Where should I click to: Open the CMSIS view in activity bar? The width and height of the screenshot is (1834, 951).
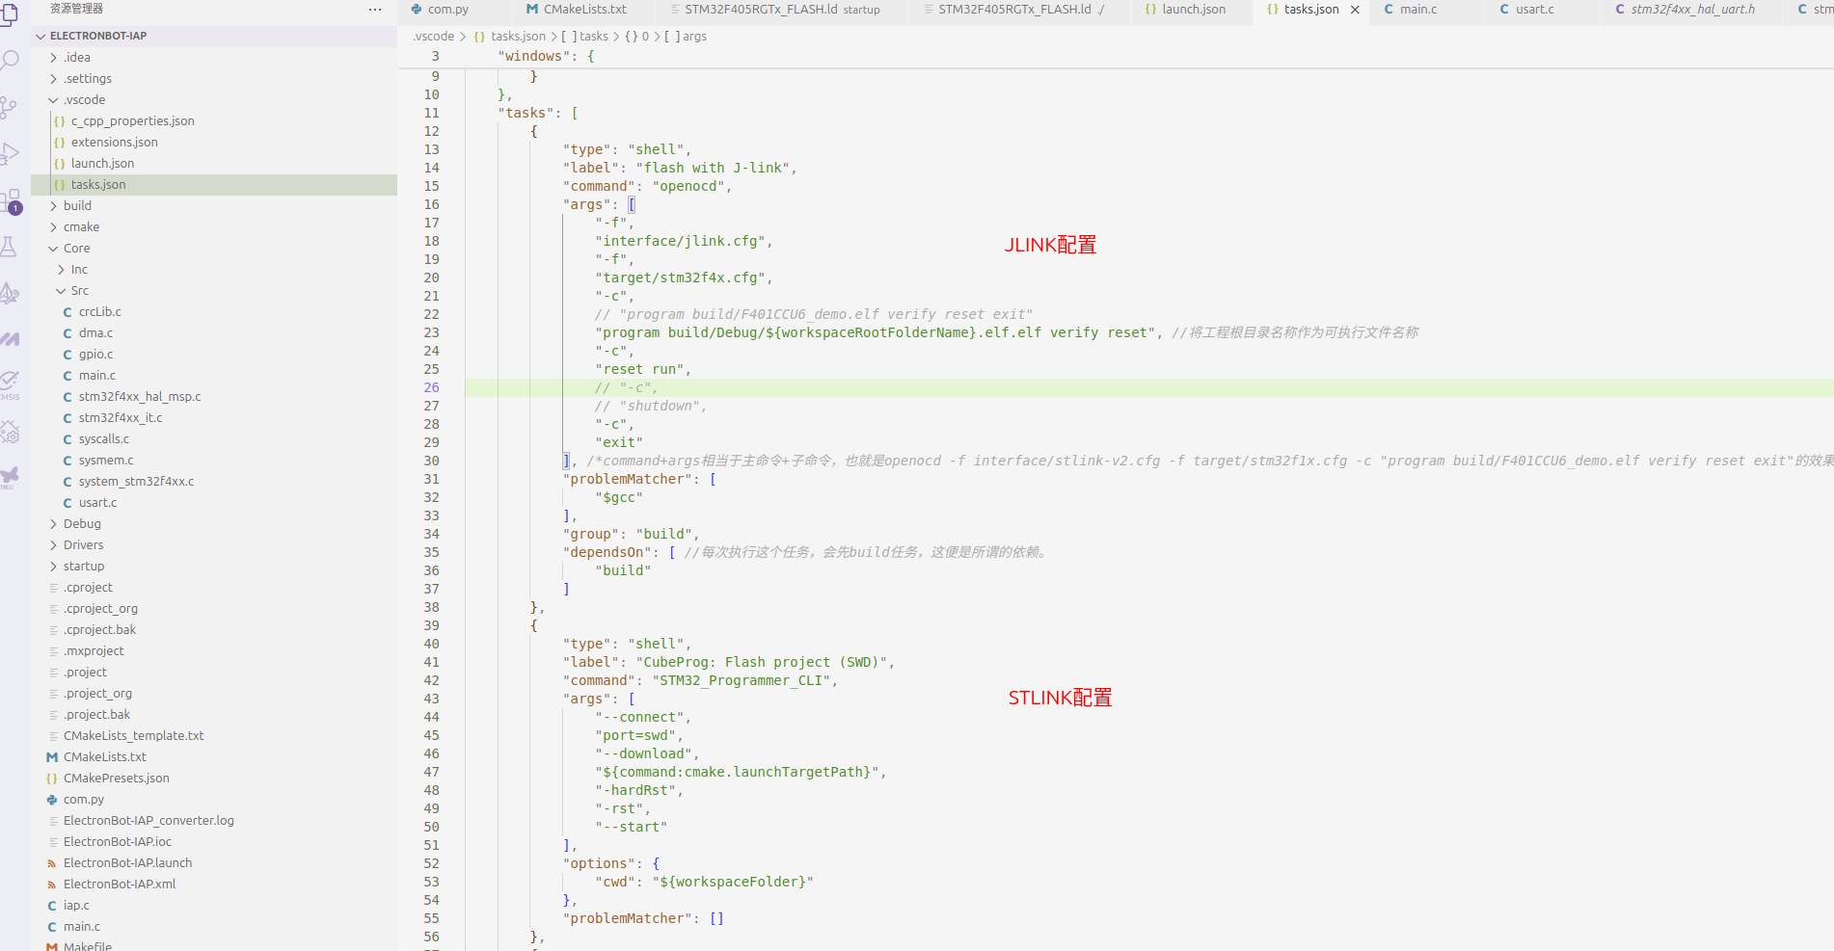[x=10, y=383]
